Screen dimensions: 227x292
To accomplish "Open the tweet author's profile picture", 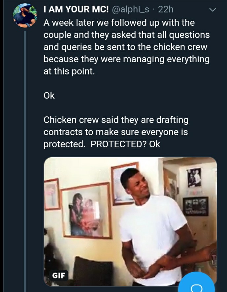I will click(25, 15).
